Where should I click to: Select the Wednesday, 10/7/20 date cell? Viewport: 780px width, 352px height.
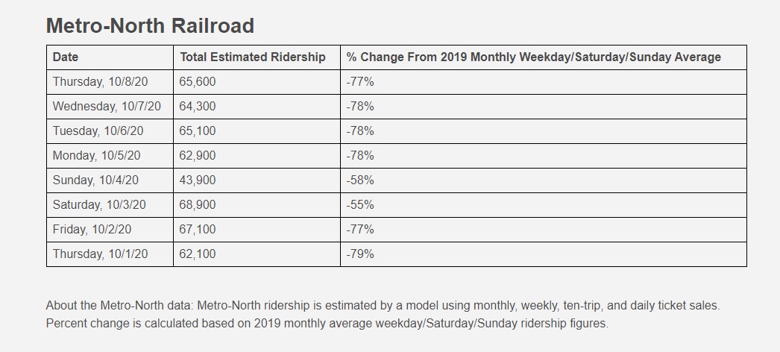(x=107, y=107)
